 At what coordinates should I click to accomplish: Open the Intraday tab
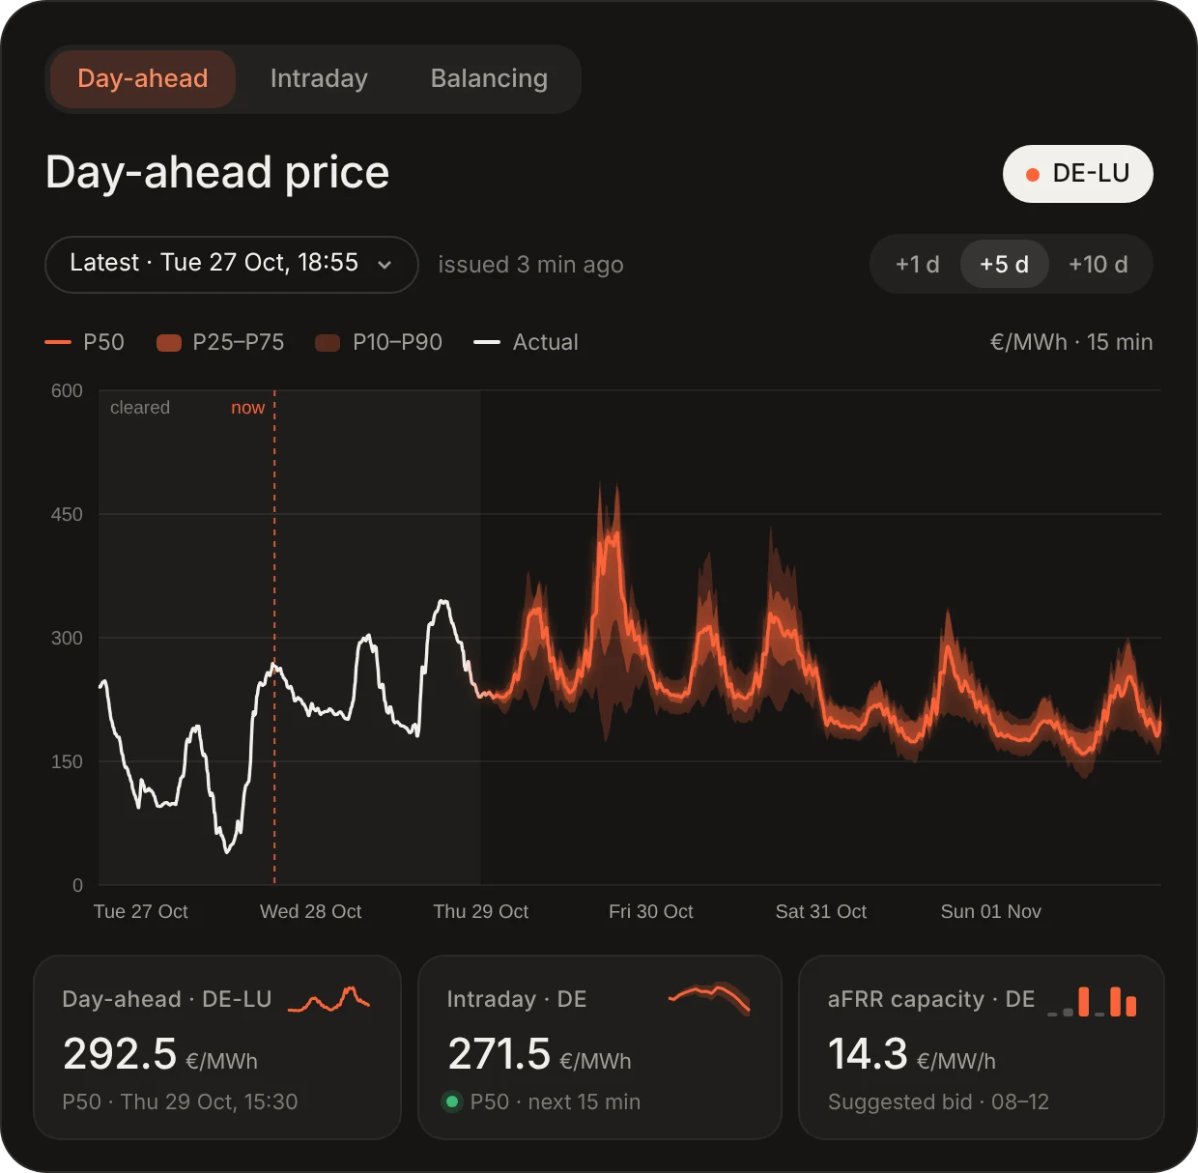tap(319, 79)
